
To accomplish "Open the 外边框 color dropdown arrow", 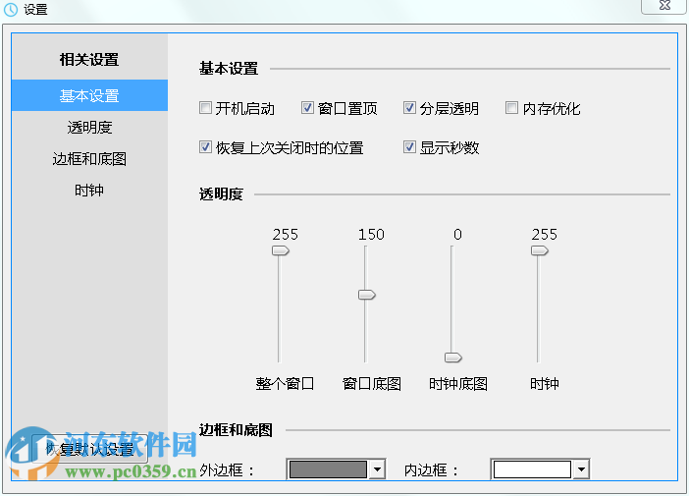I will tap(377, 469).
